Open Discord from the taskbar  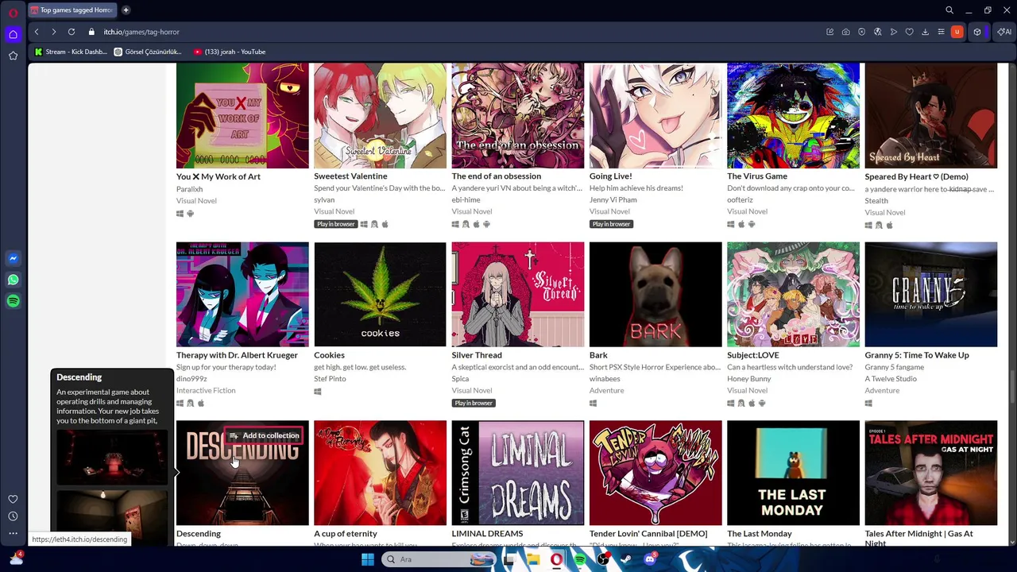point(650,559)
